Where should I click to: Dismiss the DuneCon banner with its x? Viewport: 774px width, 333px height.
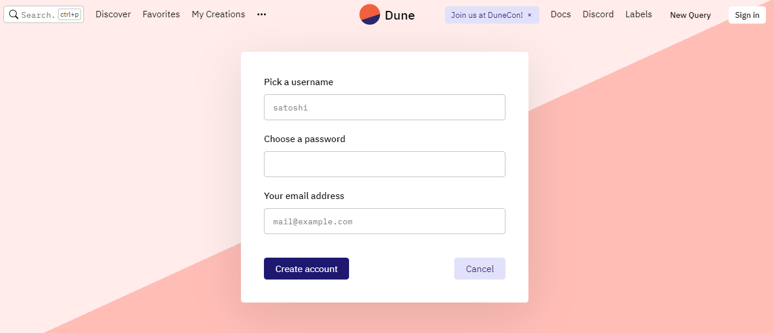(x=530, y=15)
